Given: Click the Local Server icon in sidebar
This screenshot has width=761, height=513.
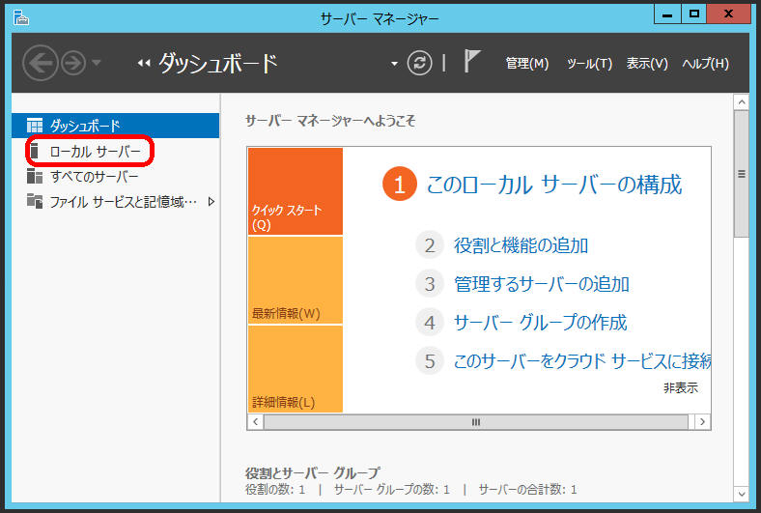Looking at the screenshot, I should pyautogui.click(x=35, y=152).
